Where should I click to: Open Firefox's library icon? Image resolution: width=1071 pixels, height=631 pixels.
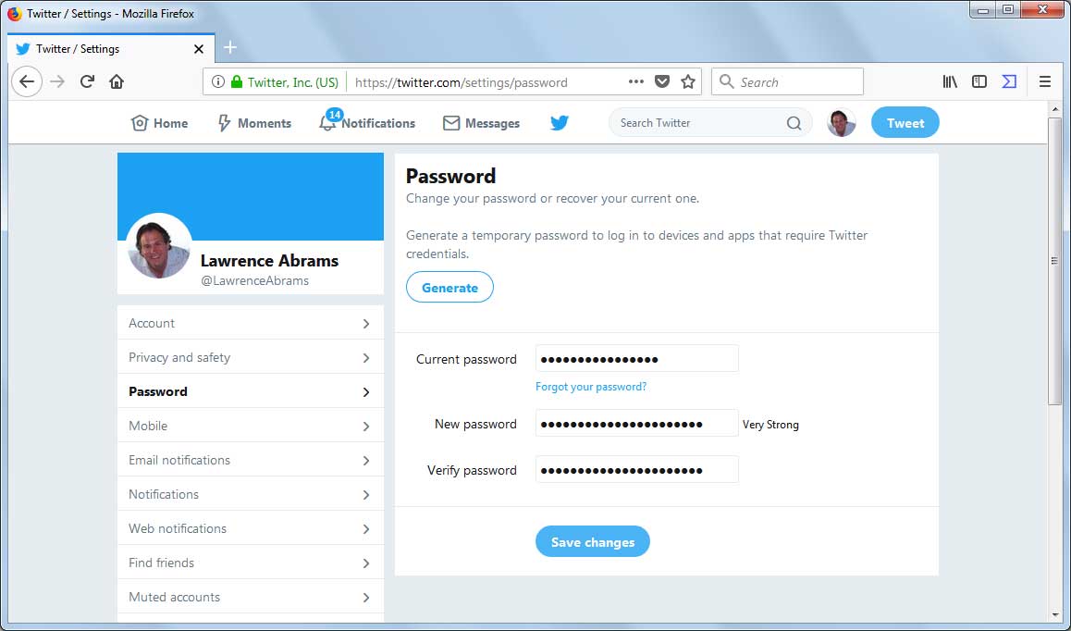[x=949, y=81]
